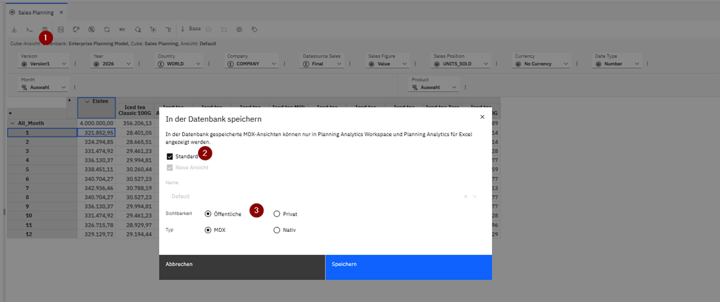The width and height of the screenshot is (720, 302).
Task: Select the MDX type radio button
Action: [x=208, y=230]
